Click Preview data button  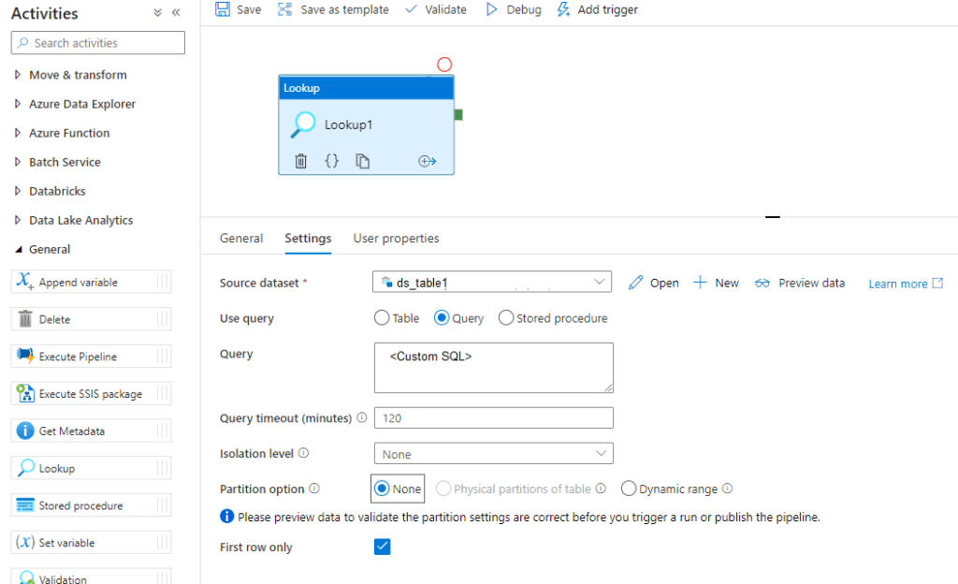pos(800,283)
